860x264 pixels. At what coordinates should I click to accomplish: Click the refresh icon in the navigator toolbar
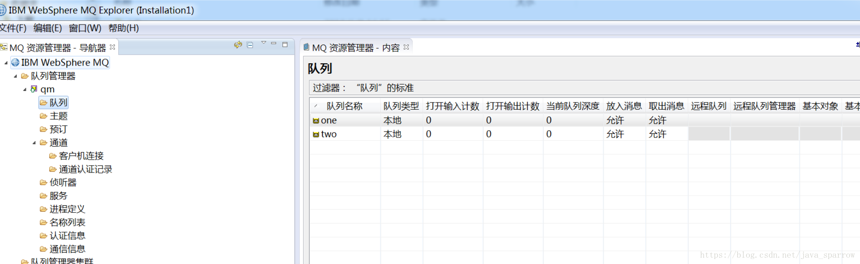click(x=238, y=45)
